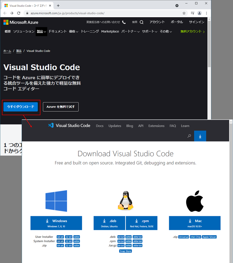Click 製品 breadcrumb link
This screenshot has height=263, width=233.
pyautogui.click(x=19, y=51)
